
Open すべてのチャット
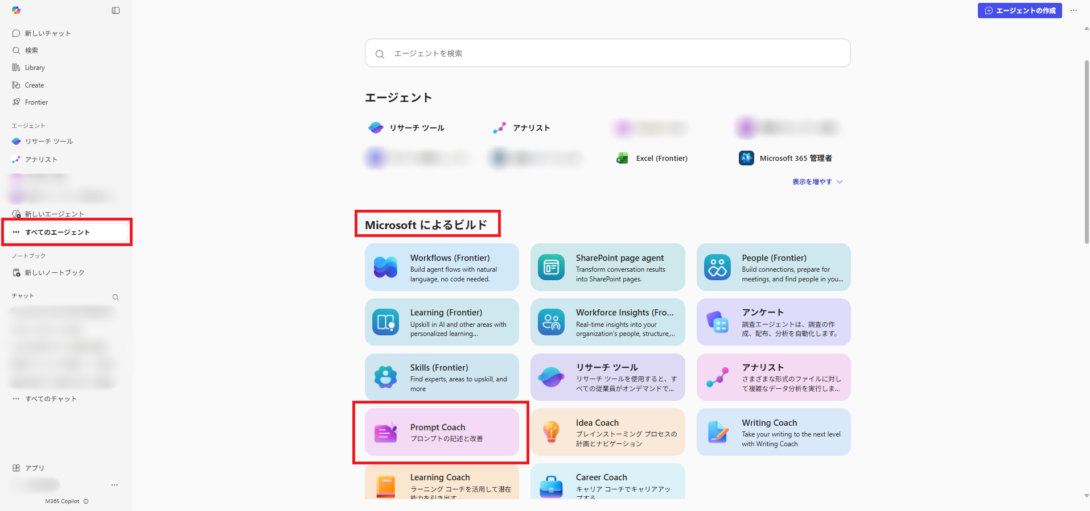pyautogui.click(x=45, y=399)
